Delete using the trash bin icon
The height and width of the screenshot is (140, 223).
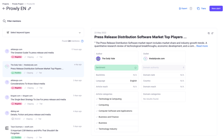[191, 8]
